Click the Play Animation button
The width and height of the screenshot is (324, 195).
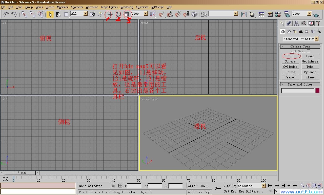(x=283, y=186)
